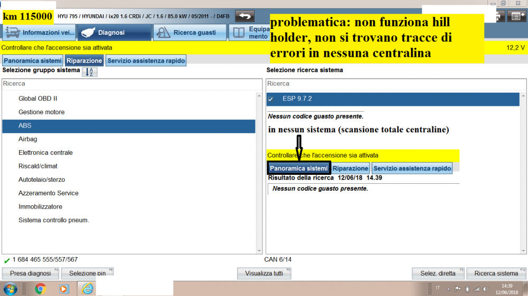This screenshot has width=528, height=296.
Task: Open the network signal icon in the tray
Action: [x=476, y=289]
